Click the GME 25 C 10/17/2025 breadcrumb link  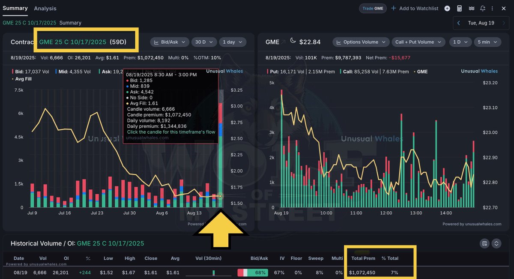[x=30, y=23]
